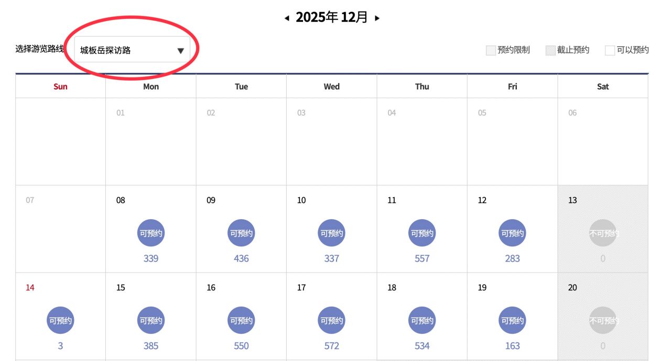
Task: Click the Sat column header
Action: 603,86
